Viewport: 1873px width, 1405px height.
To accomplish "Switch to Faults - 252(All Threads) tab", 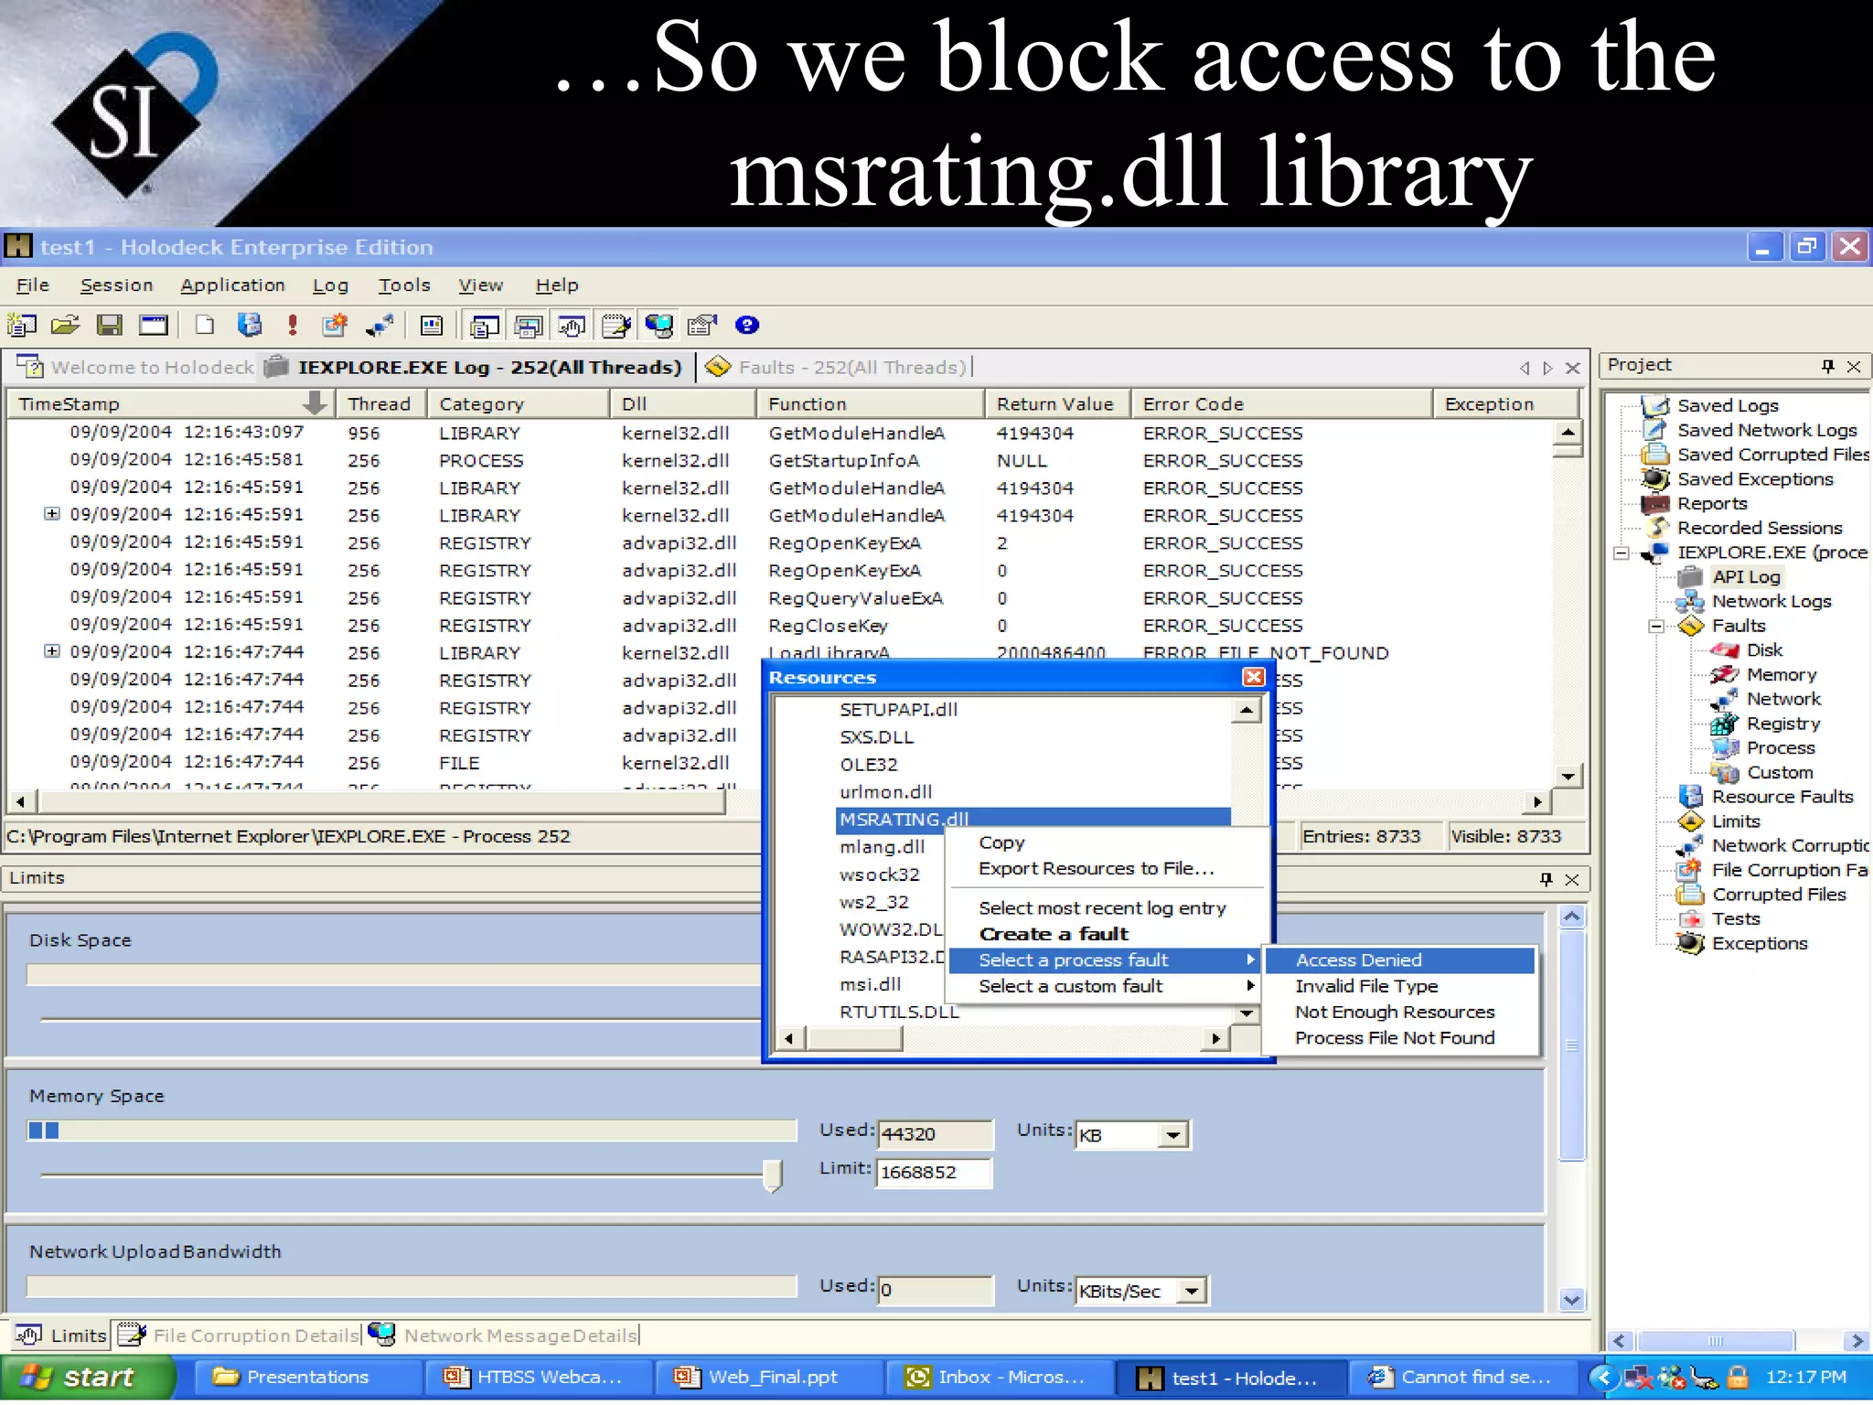I will (x=836, y=368).
